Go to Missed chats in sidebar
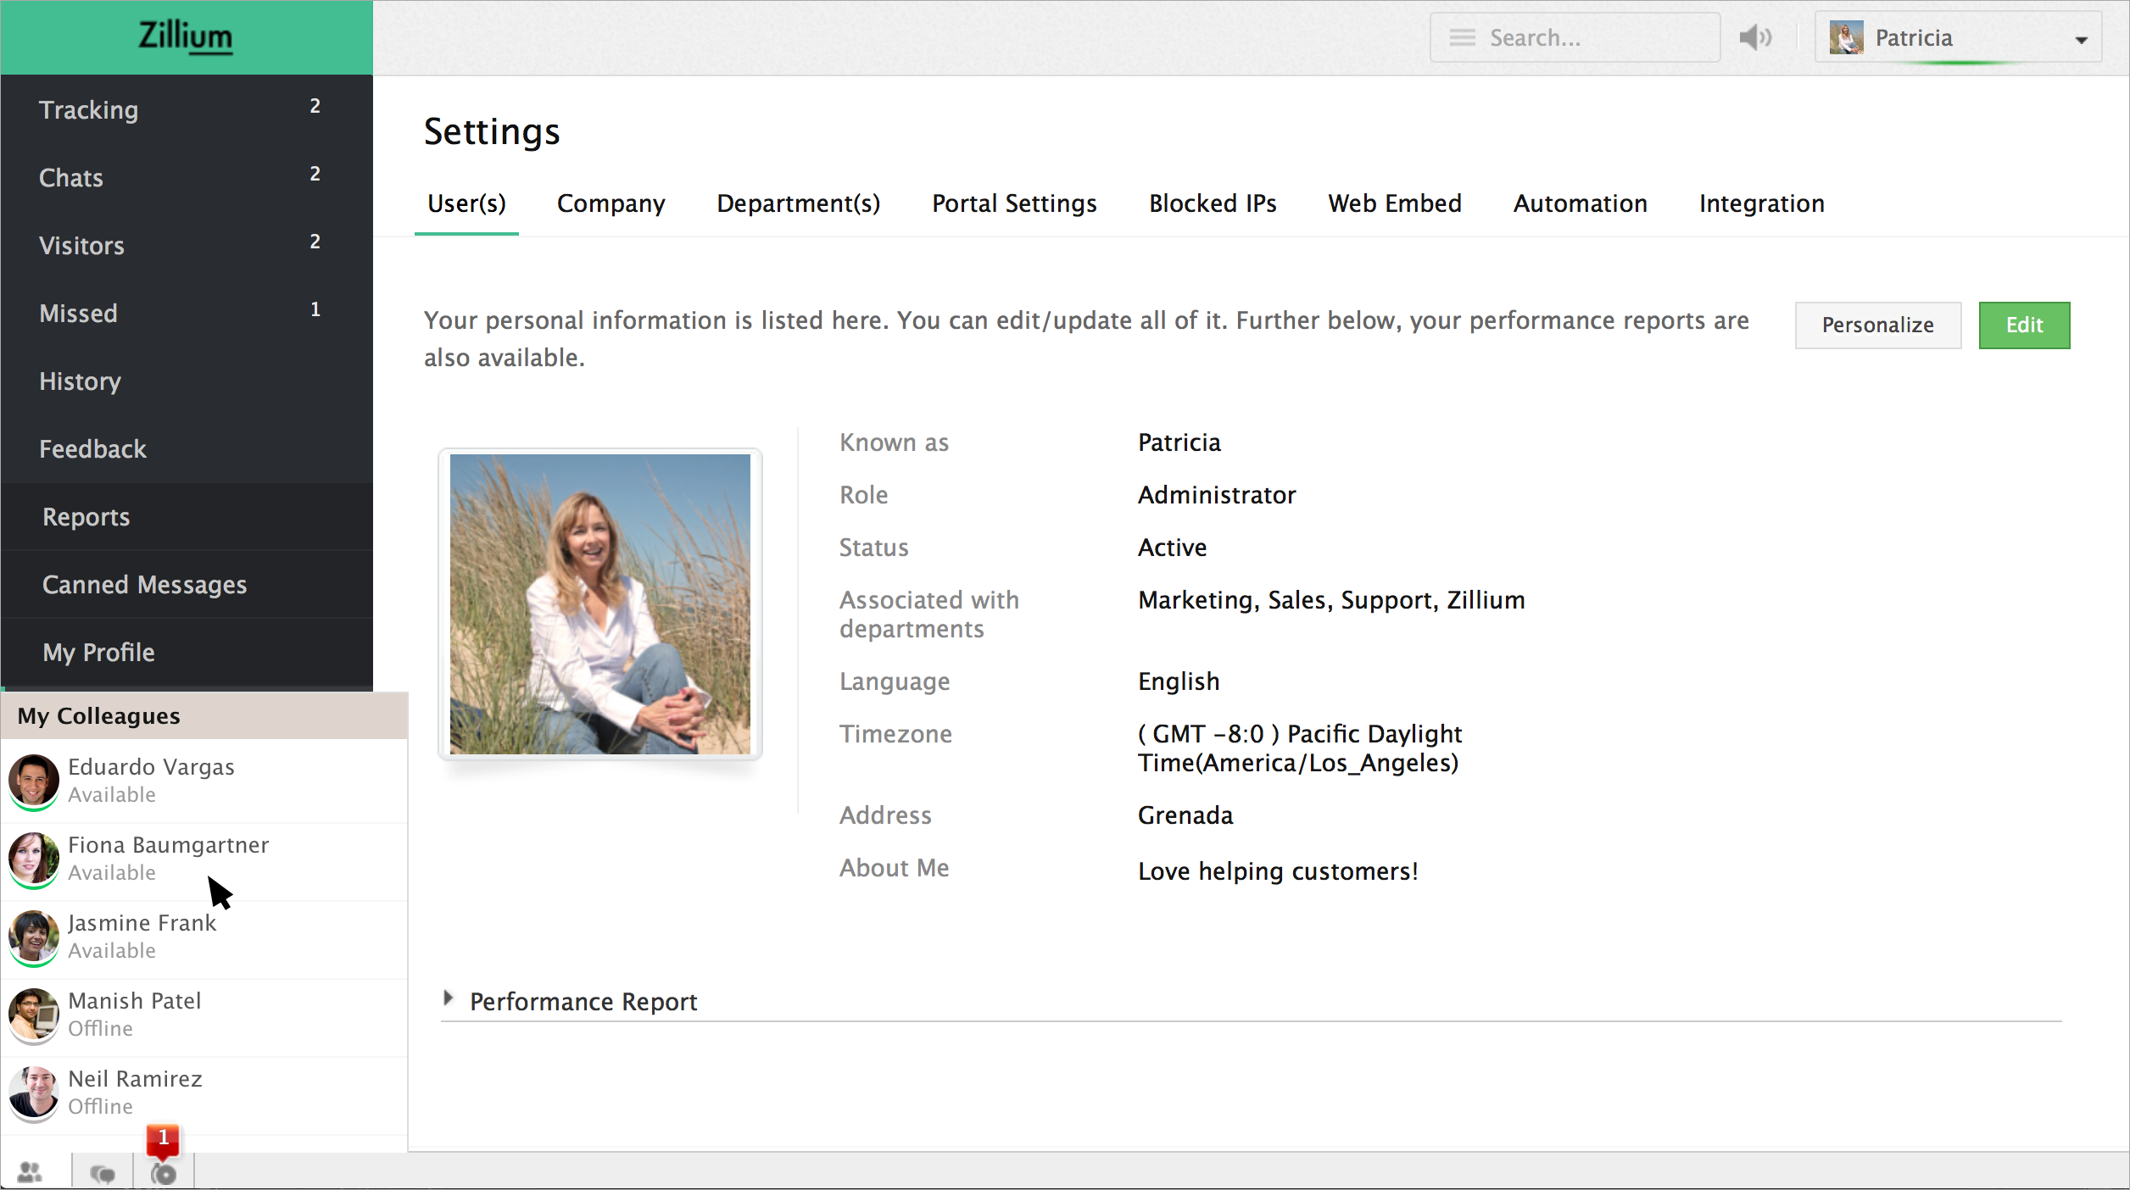Viewport: 2130px width, 1190px height. pos(78,314)
